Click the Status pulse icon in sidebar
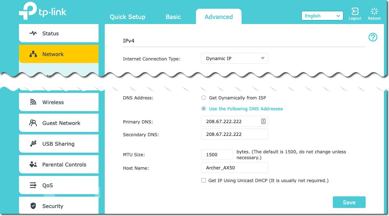 click(x=33, y=34)
